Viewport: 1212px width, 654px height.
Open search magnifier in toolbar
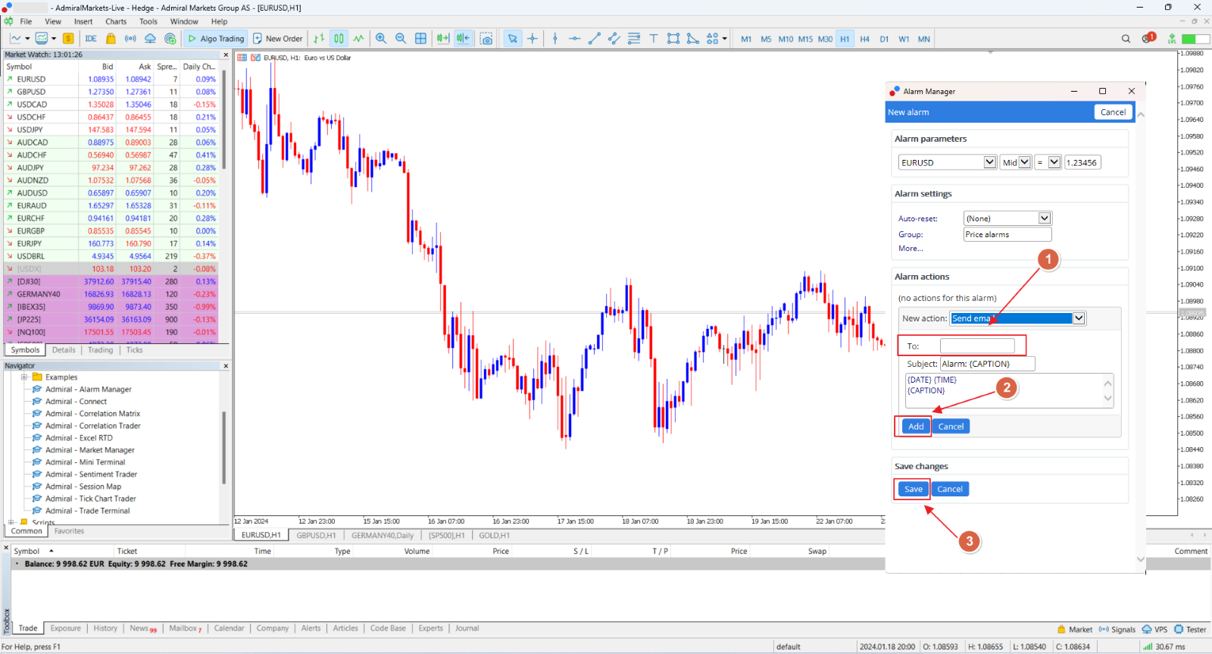1126,39
